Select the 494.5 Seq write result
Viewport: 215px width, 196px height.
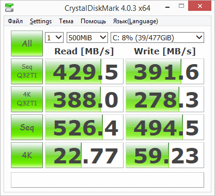click(165, 127)
